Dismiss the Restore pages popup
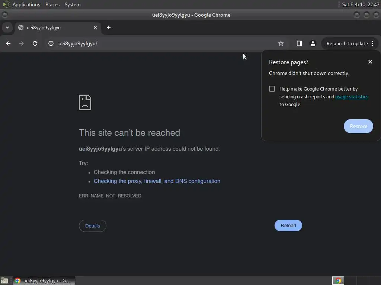The image size is (381, 285). [370, 62]
